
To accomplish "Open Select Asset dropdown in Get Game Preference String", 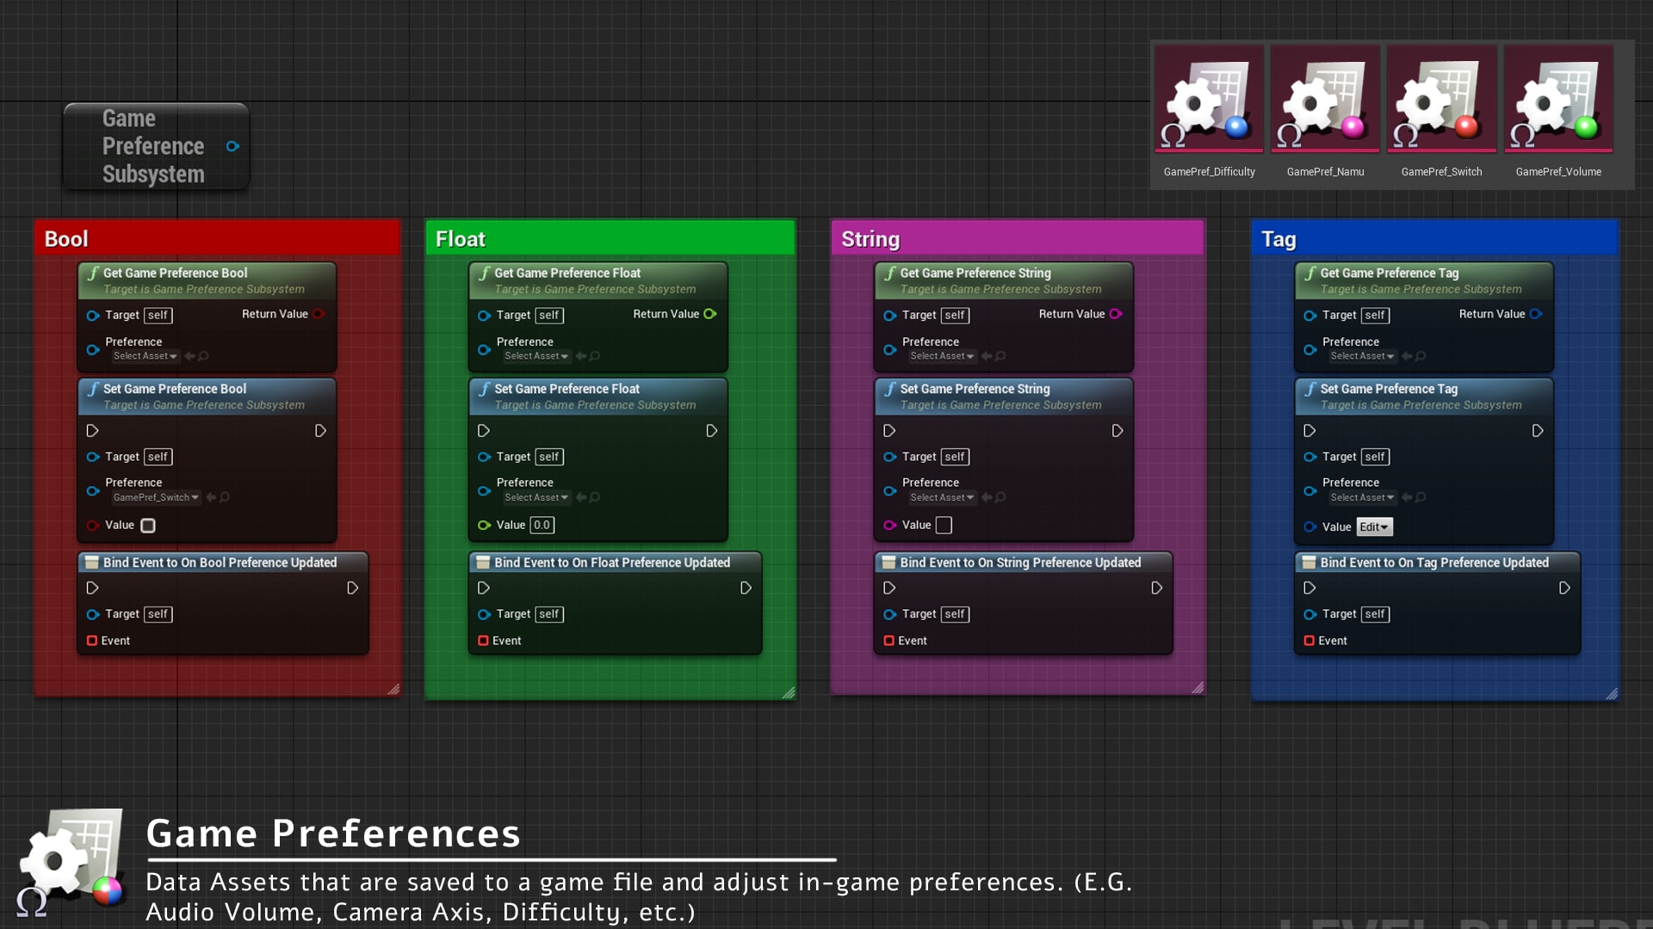I will [942, 356].
